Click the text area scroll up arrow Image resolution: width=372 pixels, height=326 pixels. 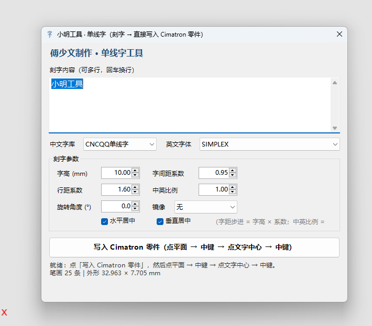pyautogui.click(x=335, y=83)
